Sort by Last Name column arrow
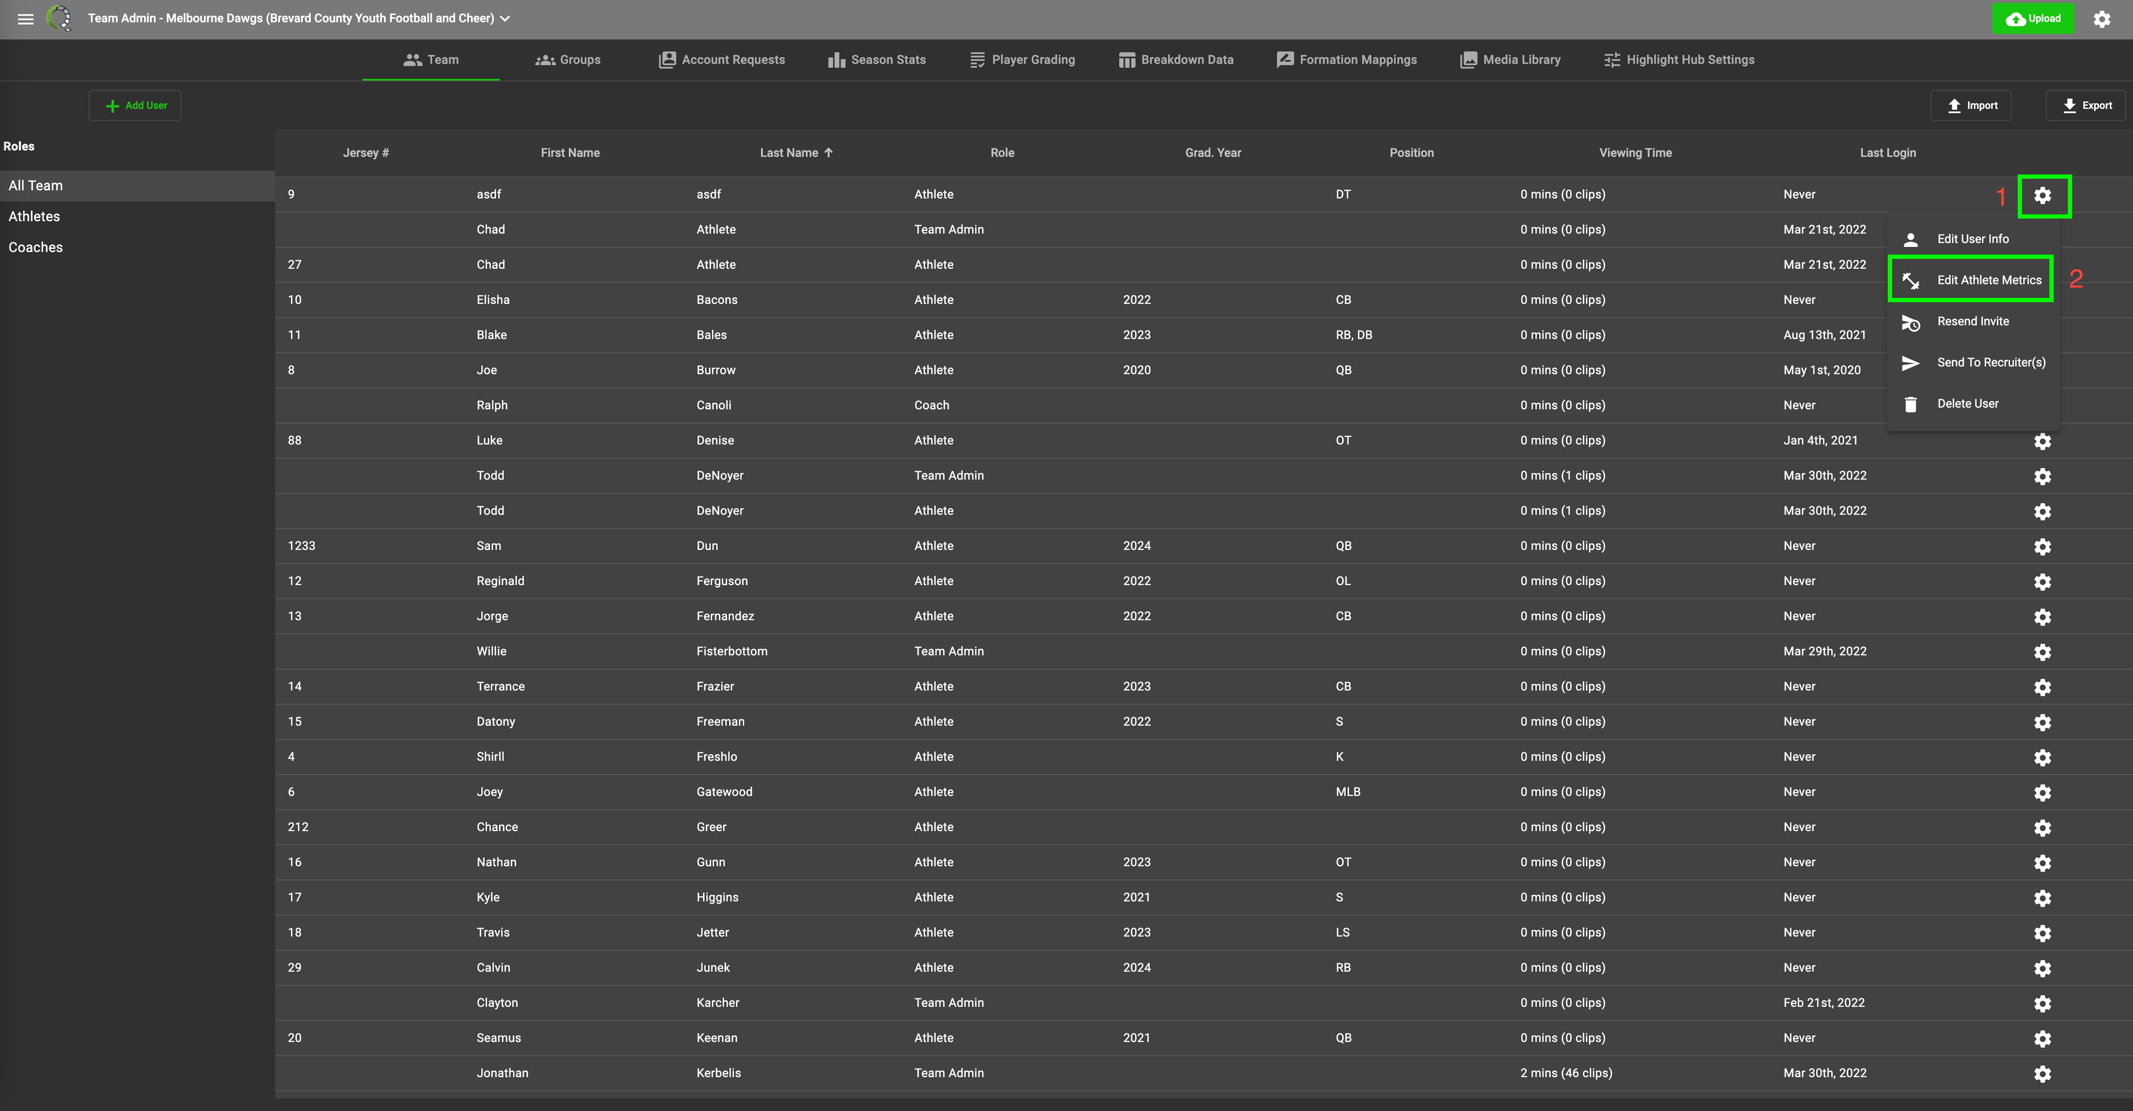The height and width of the screenshot is (1111, 2133). tap(828, 152)
